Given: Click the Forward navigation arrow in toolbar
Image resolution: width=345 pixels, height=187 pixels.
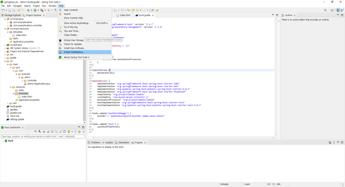Looking at the screenshot, I should [144, 10].
